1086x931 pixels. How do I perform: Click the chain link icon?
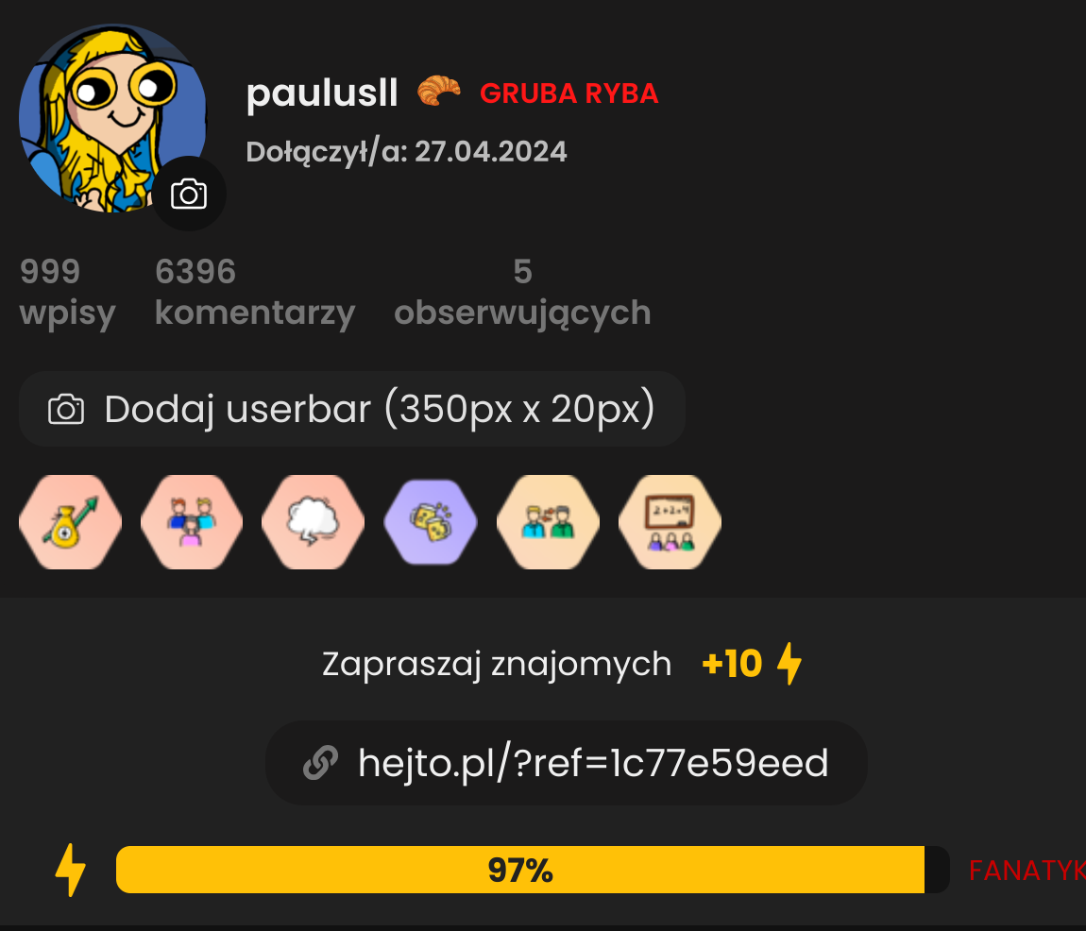pos(321,763)
